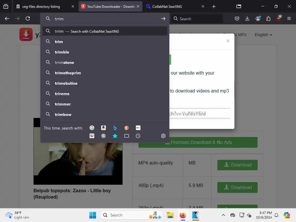Open the Firefox View icon
The width and height of the screenshot is (296, 222).
[x=6, y=6]
